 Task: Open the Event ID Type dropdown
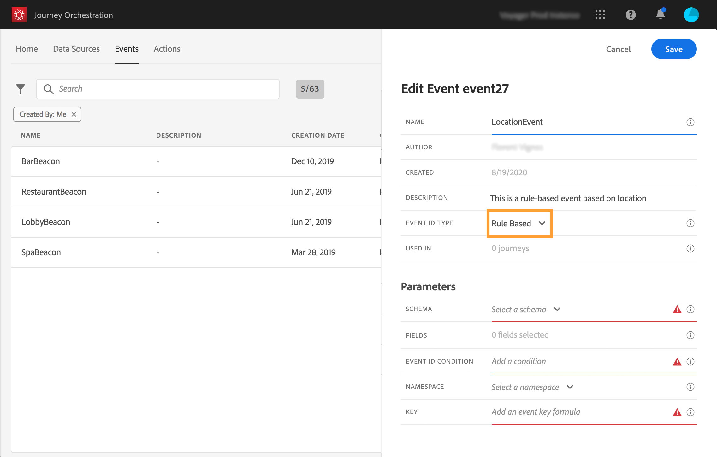519,223
